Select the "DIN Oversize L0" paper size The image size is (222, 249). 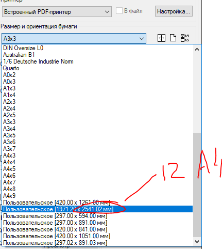97,48
